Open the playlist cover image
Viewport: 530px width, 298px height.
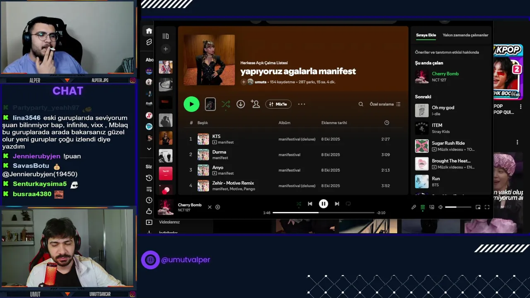pos(209,60)
